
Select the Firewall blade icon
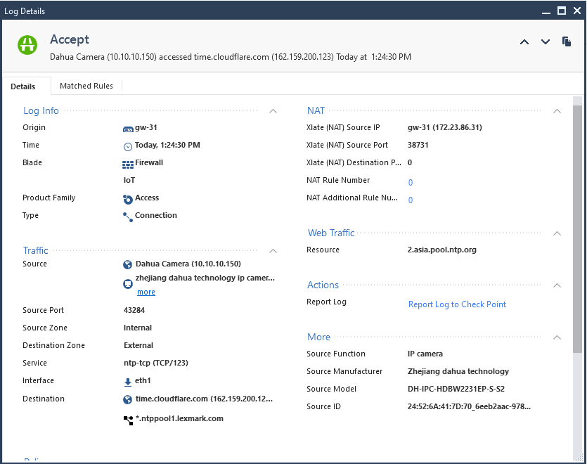point(128,162)
